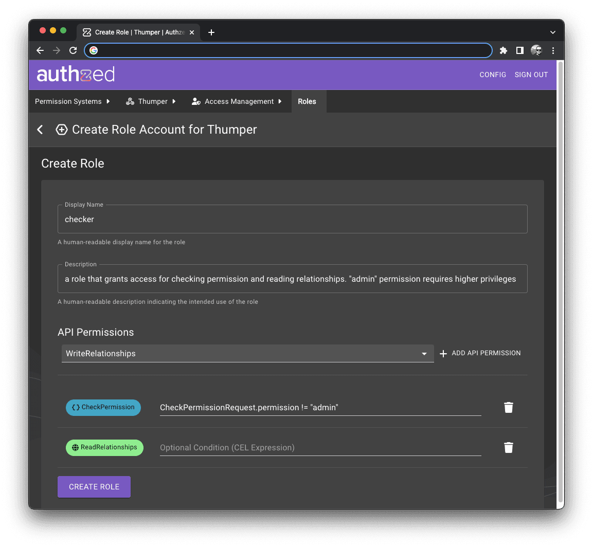The image size is (593, 547).
Task: Open the CONFIG menu item
Action: 492,75
